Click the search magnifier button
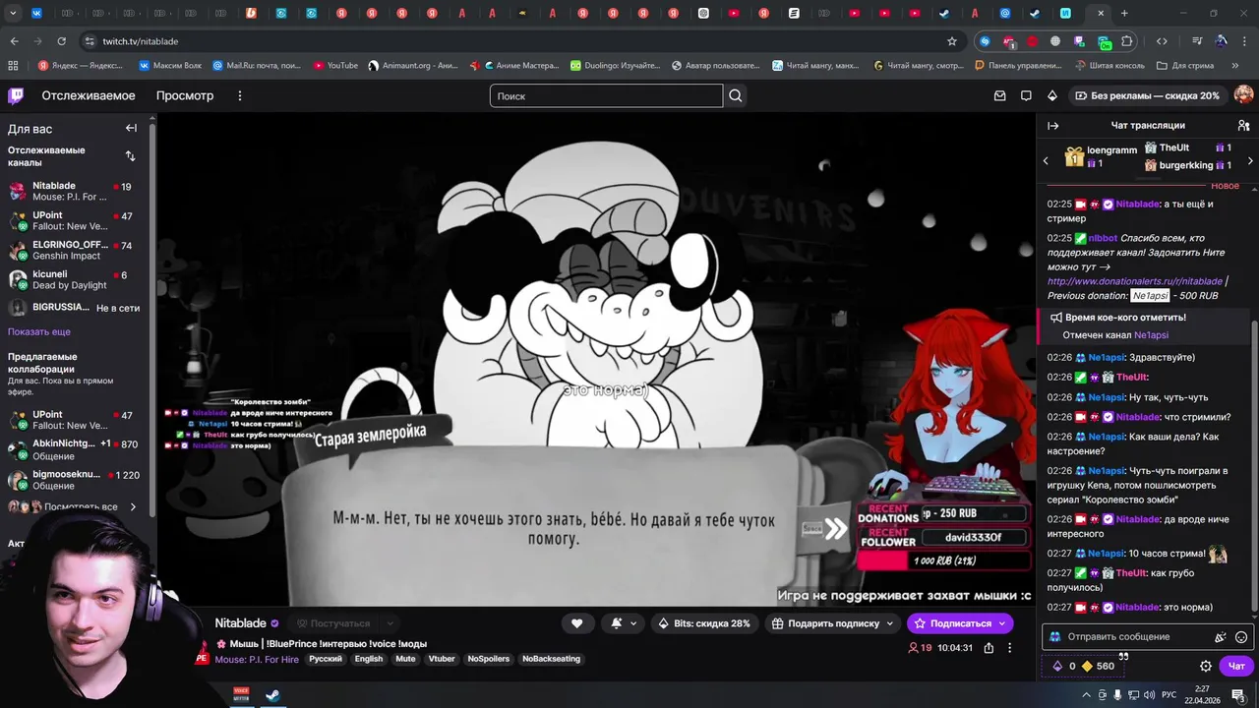The width and height of the screenshot is (1259, 708). pyautogui.click(x=736, y=95)
